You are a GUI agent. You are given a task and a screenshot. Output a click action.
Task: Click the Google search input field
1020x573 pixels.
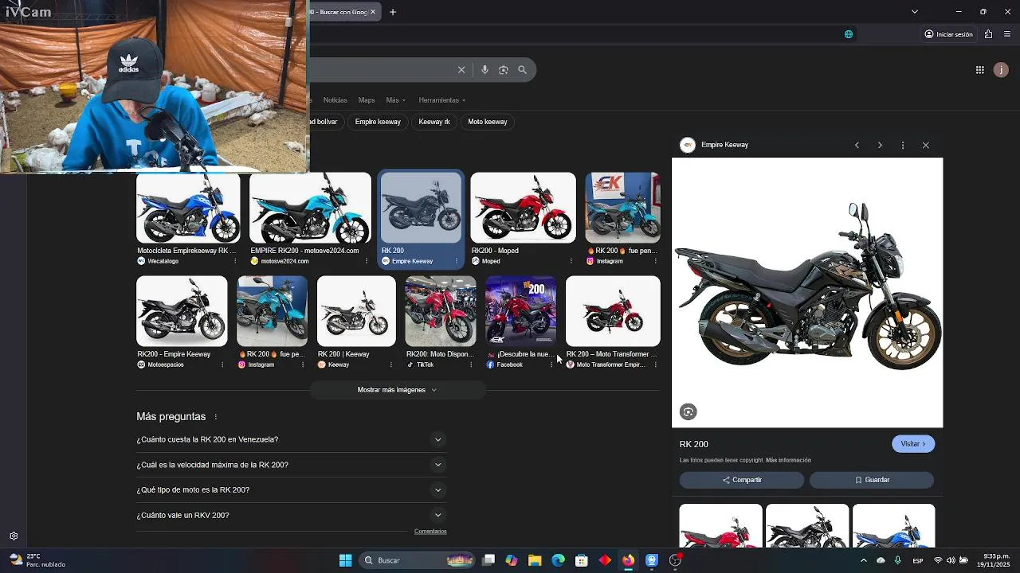pyautogui.click(x=381, y=70)
